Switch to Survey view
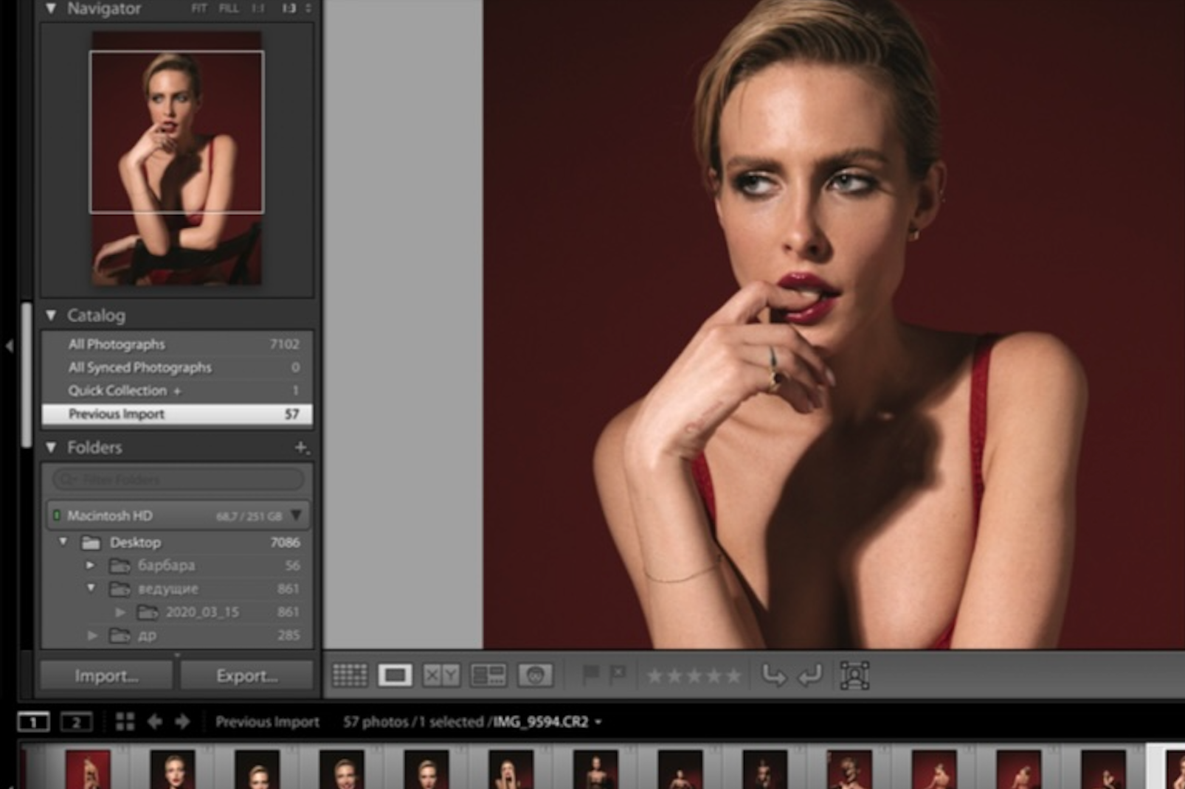This screenshot has width=1185, height=789. (488, 675)
